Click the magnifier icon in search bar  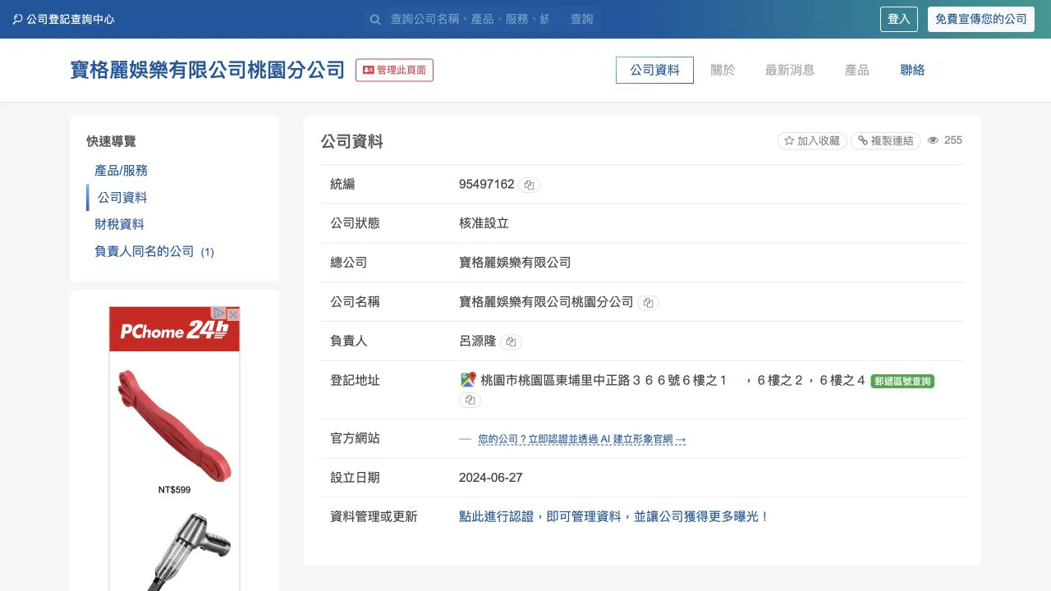[x=375, y=19]
